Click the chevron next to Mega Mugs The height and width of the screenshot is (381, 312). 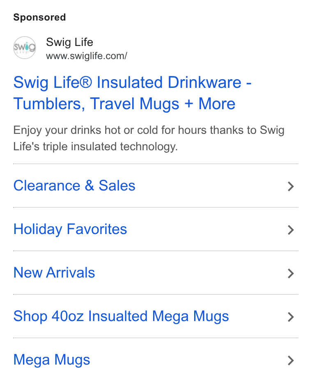(x=291, y=360)
